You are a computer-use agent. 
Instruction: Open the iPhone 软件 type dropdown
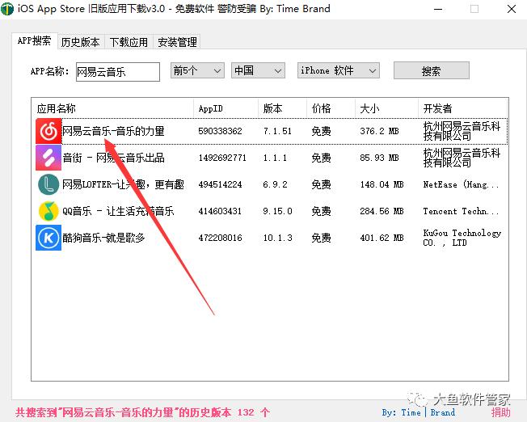pyautogui.click(x=339, y=70)
